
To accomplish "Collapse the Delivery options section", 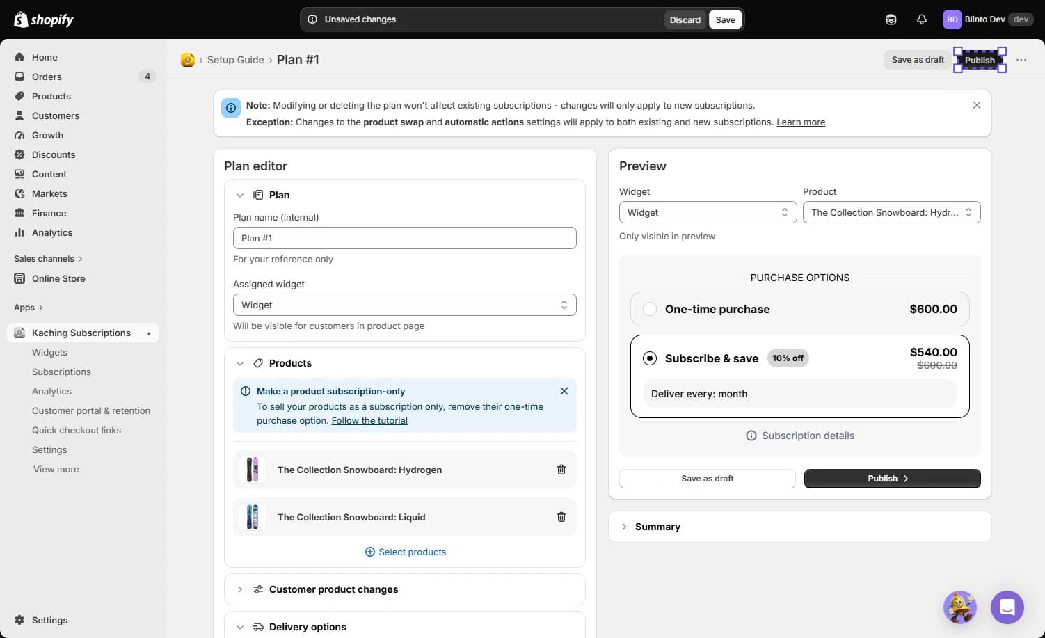I will coord(240,627).
